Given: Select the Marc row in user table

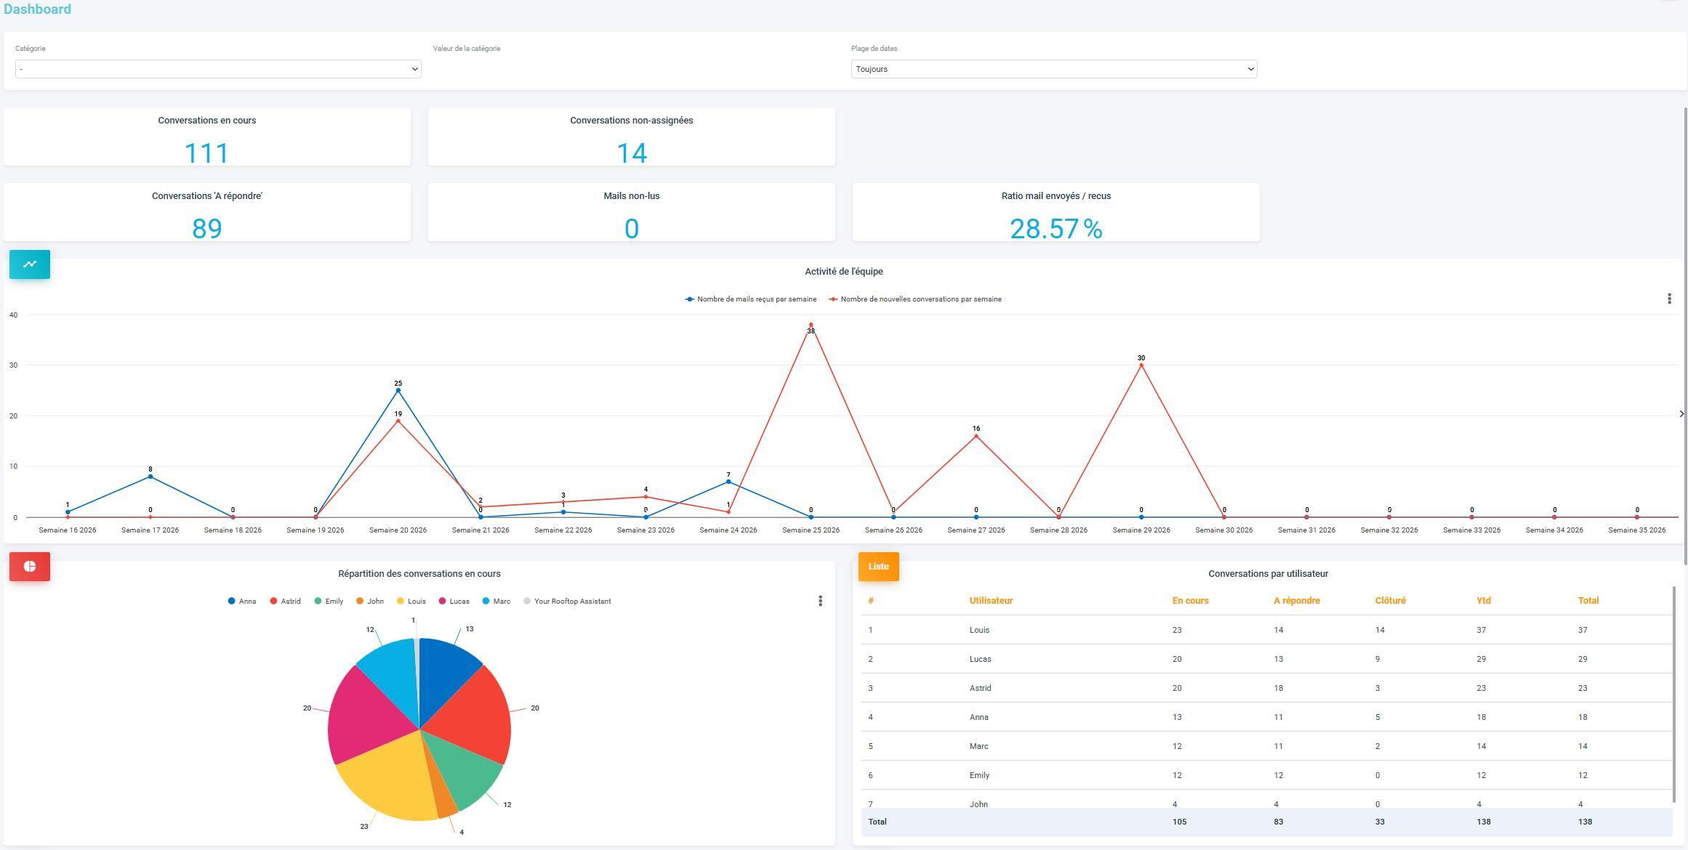Looking at the screenshot, I should pyautogui.click(x=1266, y=746).
